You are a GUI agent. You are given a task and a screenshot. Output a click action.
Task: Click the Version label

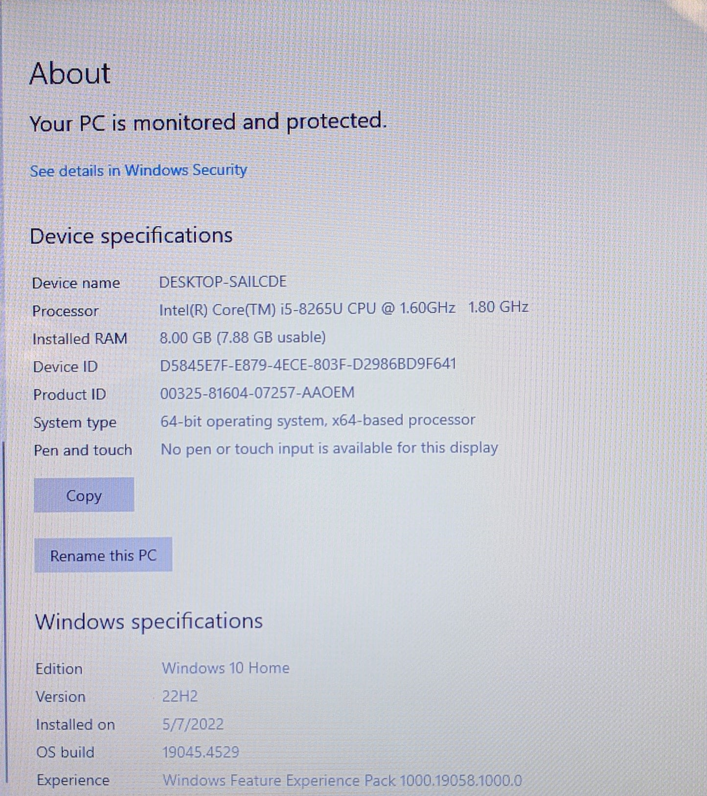pyautogui.click(x=61, y=697)
